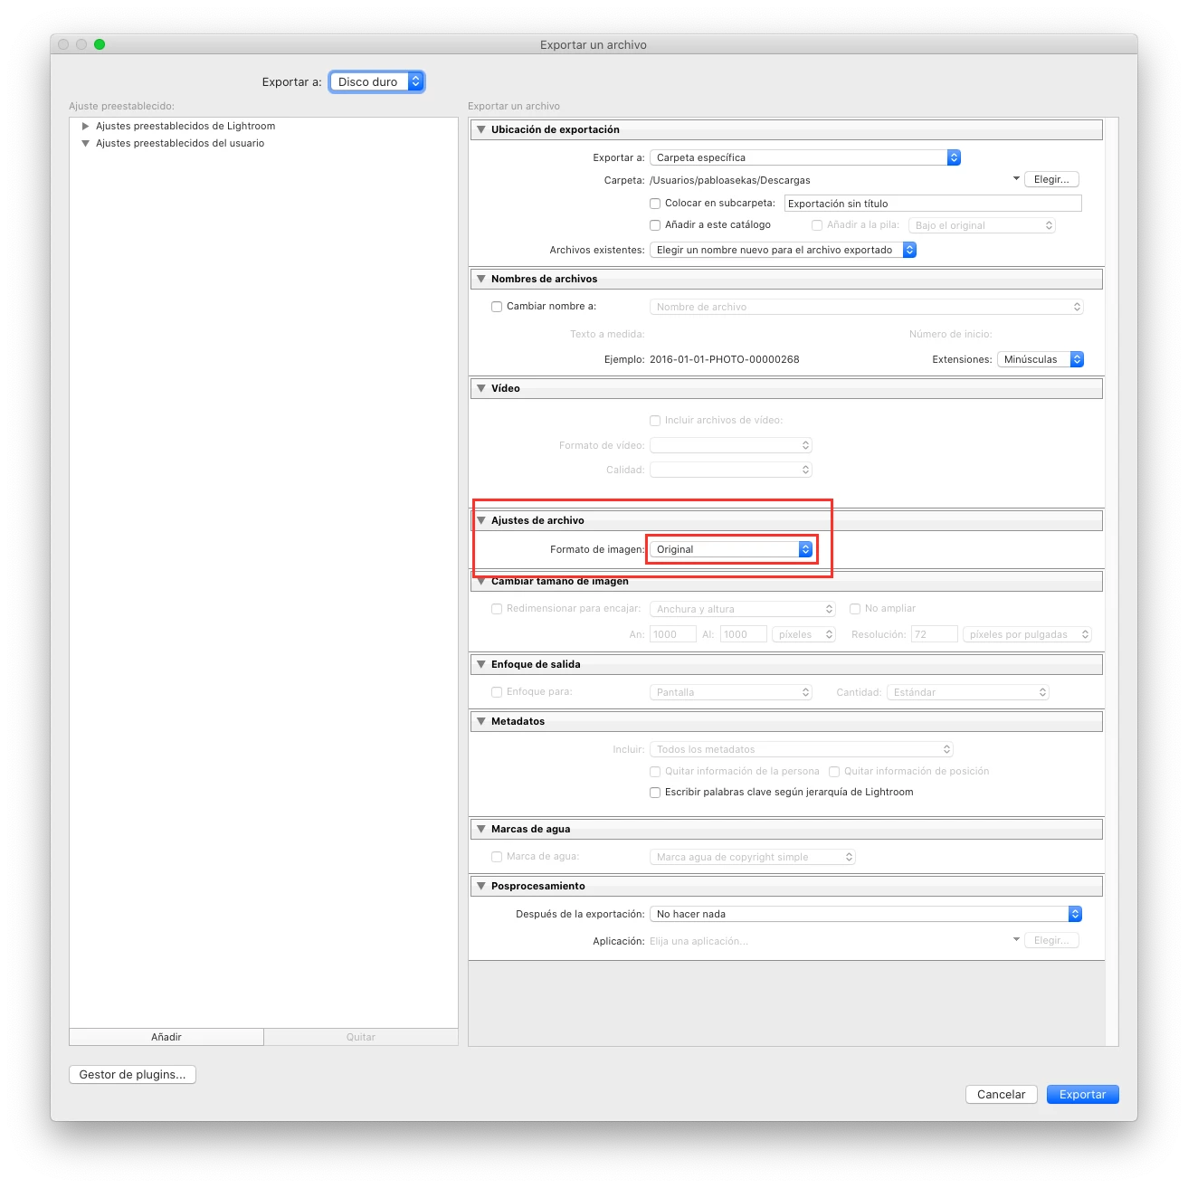Open the Cantidad Estándar dropdown
This screenshot has width=1188, height=1188.
tap(968, 692)
